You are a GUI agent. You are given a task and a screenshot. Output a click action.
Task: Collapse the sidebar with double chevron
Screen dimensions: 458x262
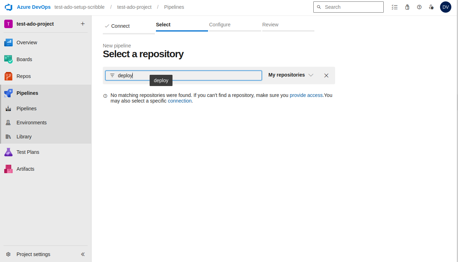pos(83,254)
